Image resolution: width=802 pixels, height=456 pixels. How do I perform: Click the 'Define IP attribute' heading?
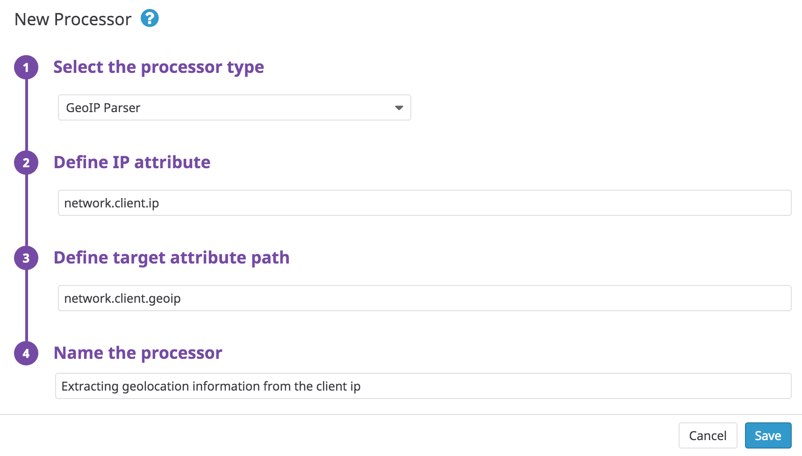click(x=132, y=163)
